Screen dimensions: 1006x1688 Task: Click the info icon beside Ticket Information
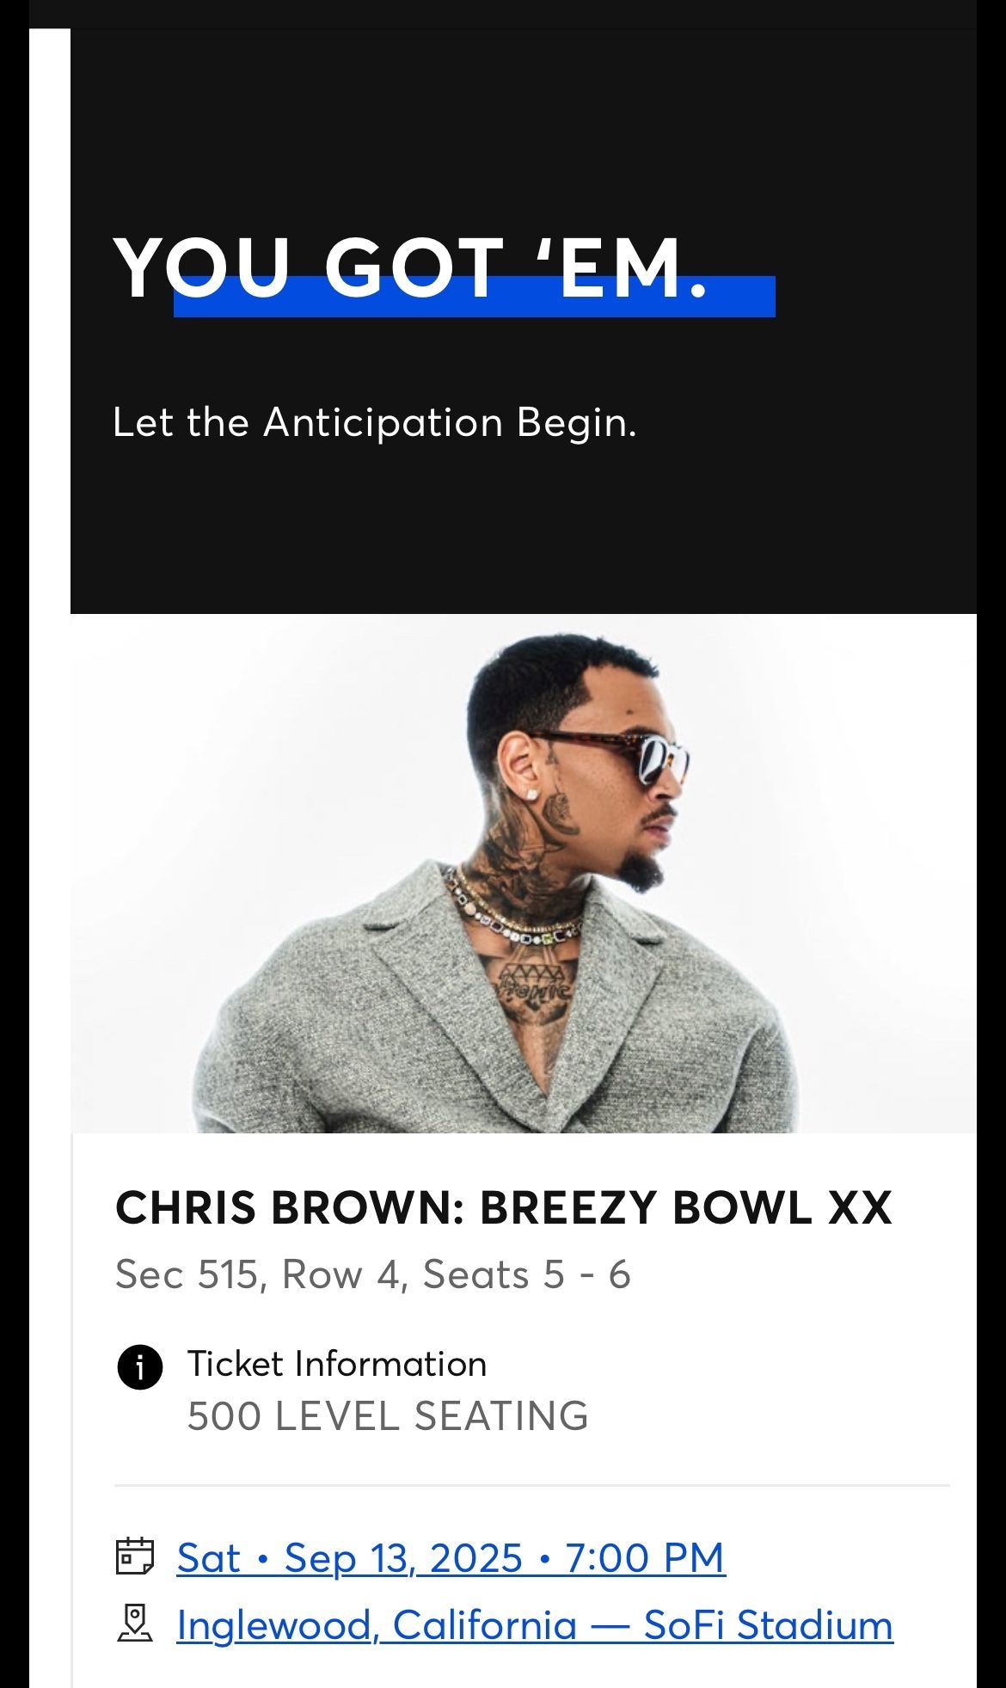point(139,1366)
